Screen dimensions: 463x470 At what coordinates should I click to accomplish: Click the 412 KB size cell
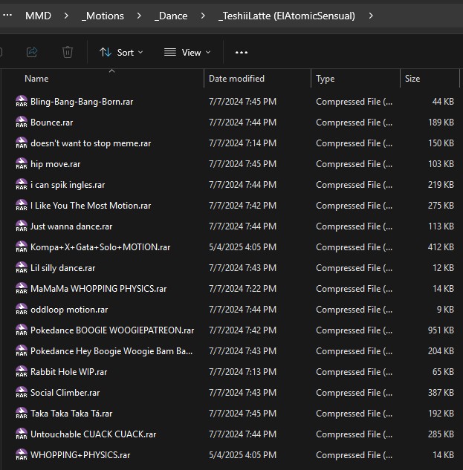pos(441,247)
